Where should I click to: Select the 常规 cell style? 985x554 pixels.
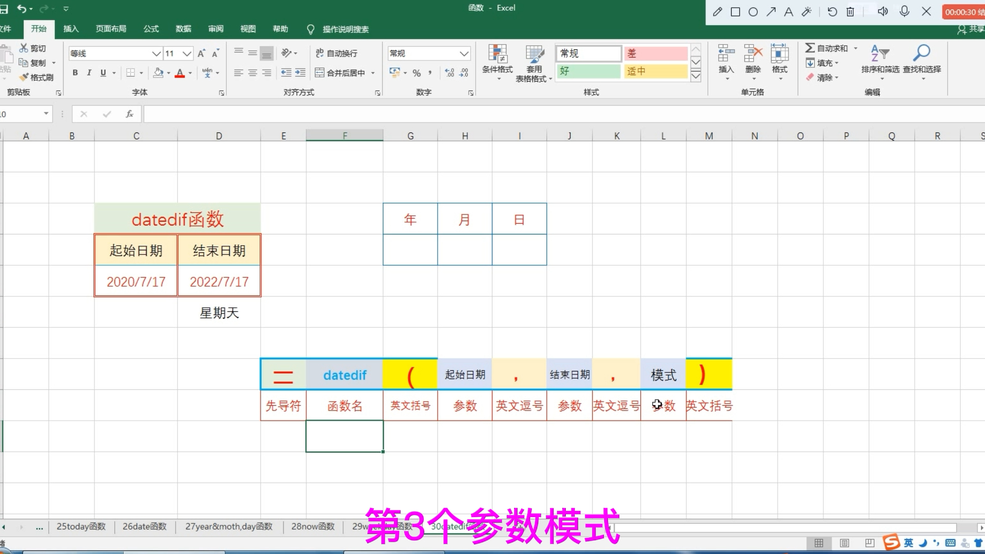point(588,53)
